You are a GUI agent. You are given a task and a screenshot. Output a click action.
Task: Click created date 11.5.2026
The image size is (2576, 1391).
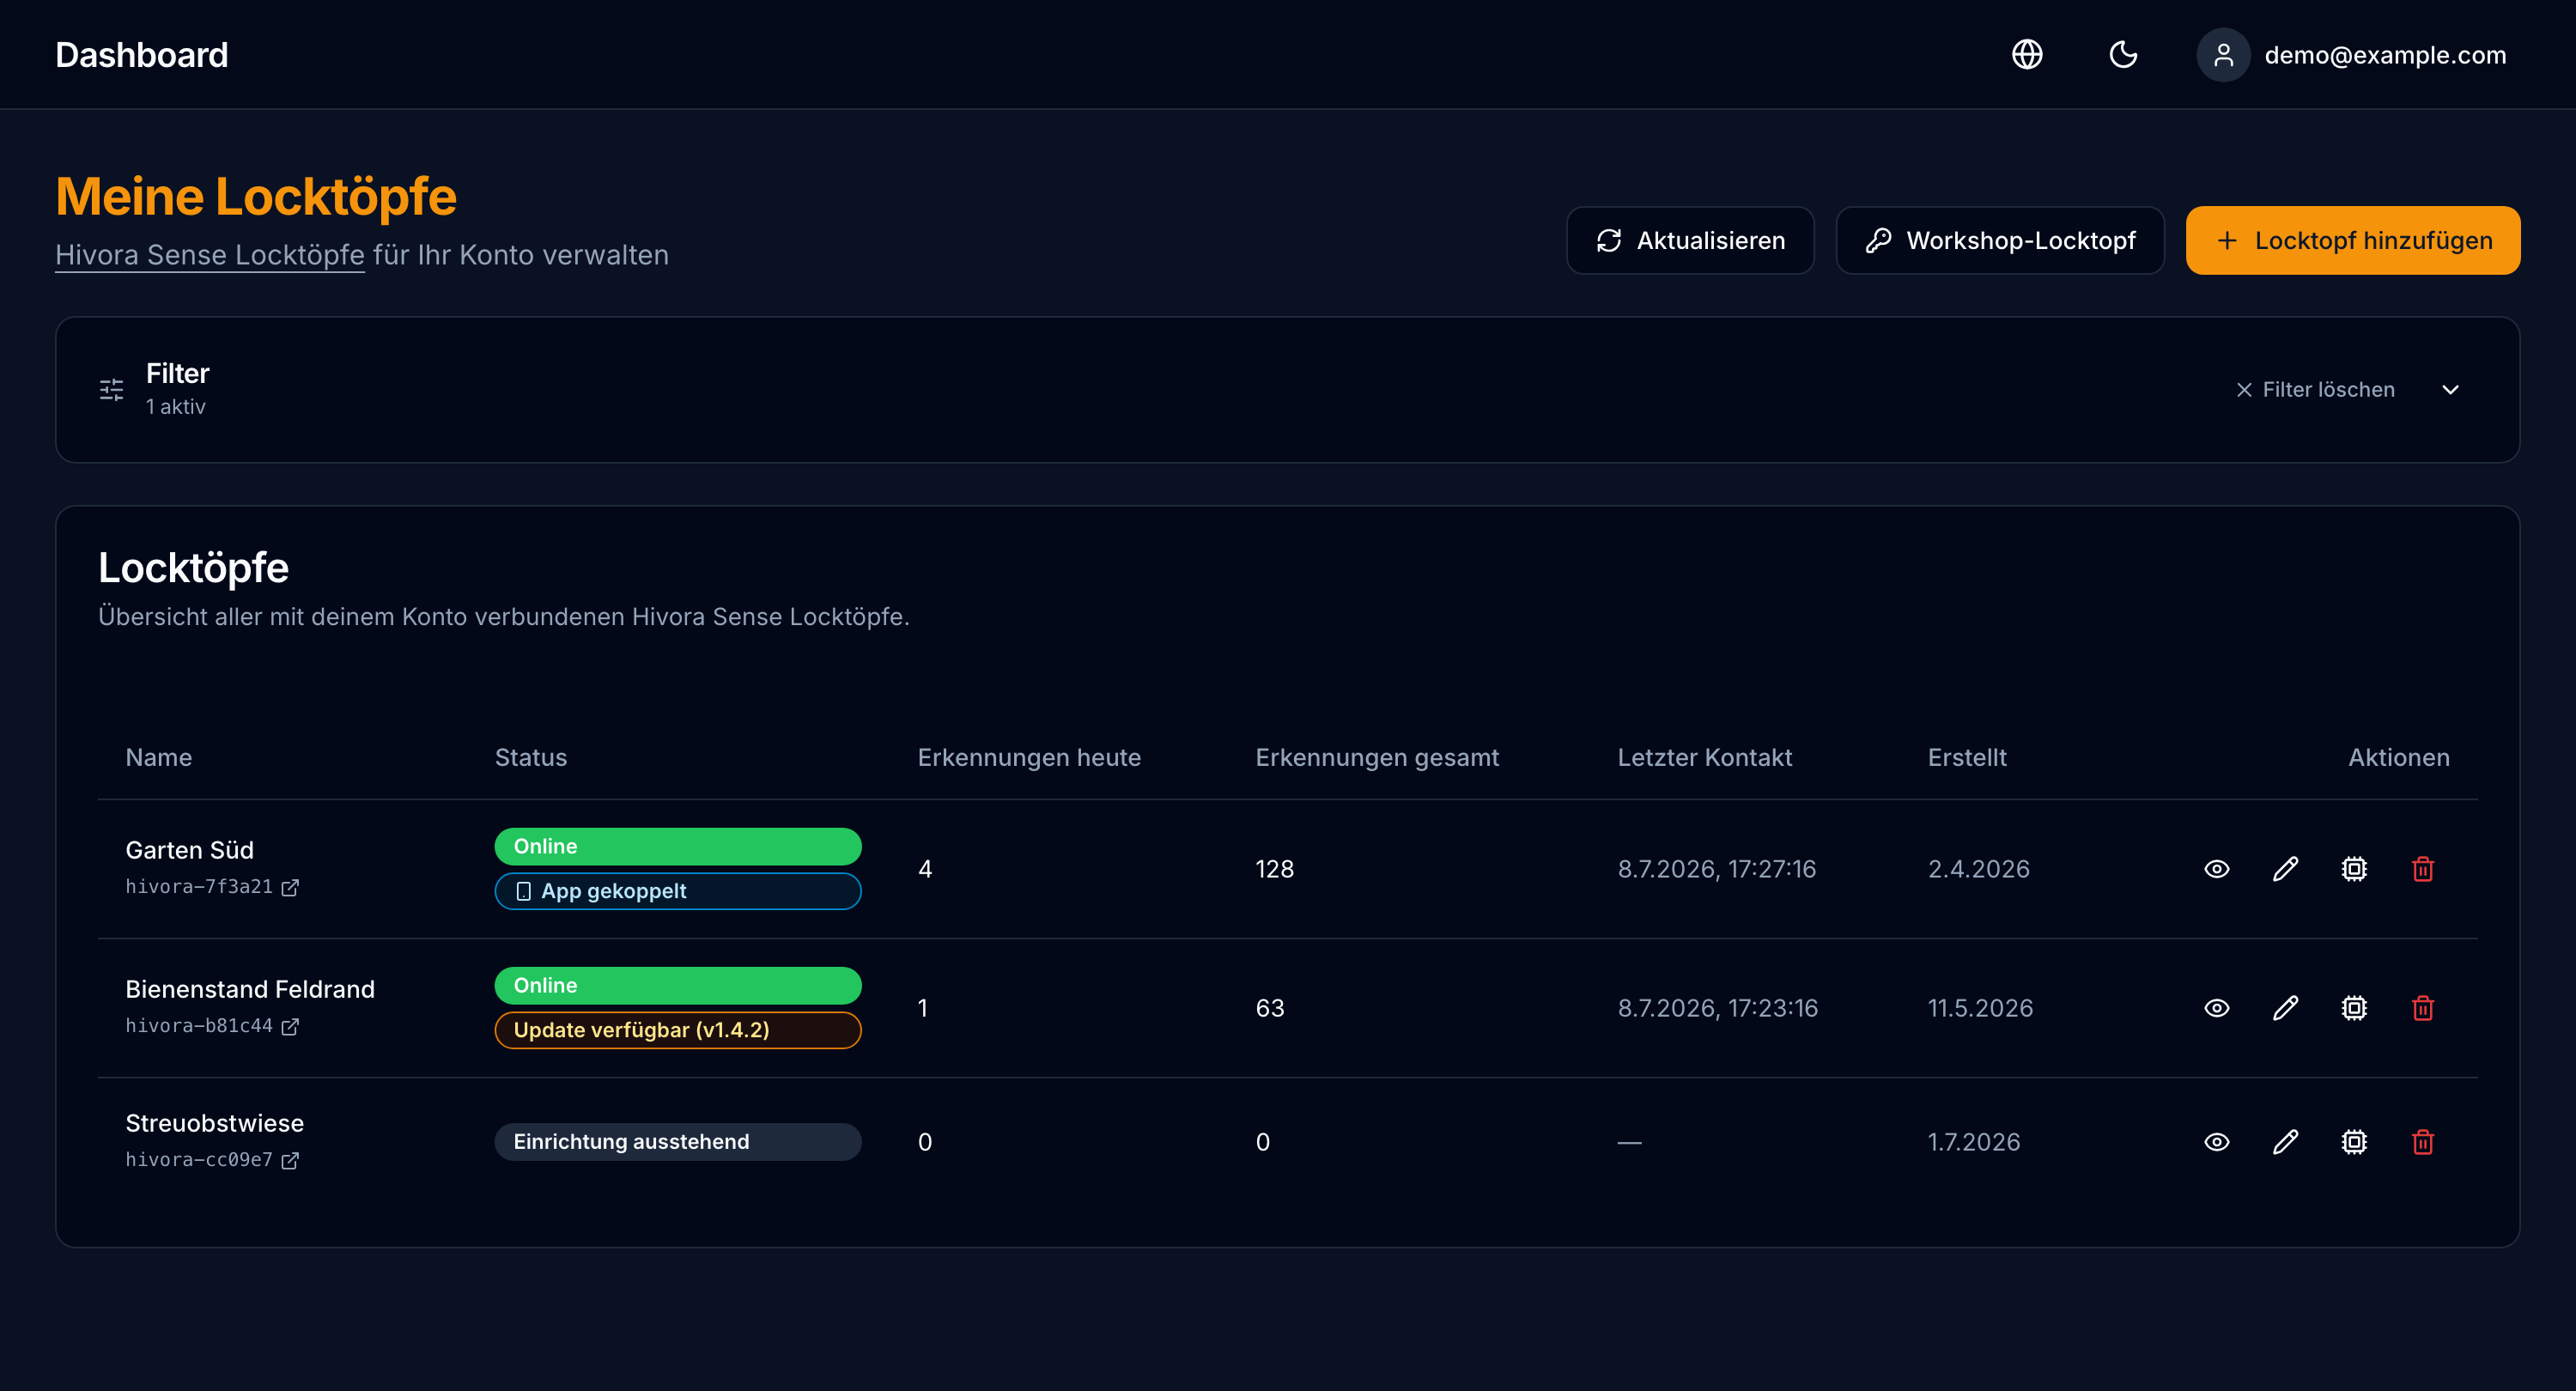[1980, 1008]
